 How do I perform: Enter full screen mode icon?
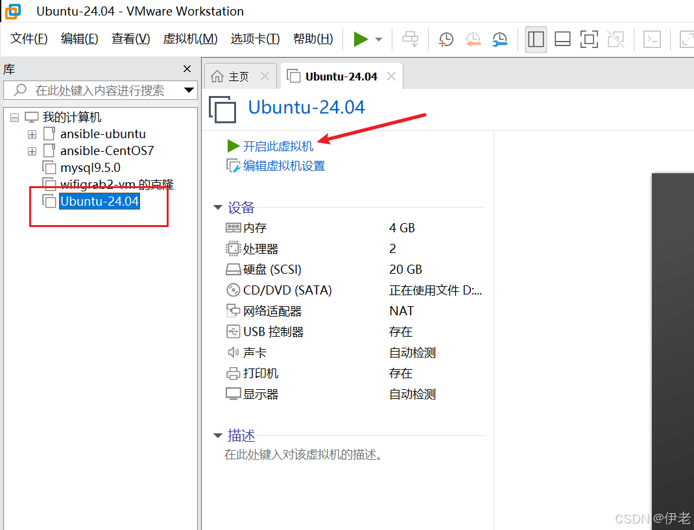[x=589, y=39]
